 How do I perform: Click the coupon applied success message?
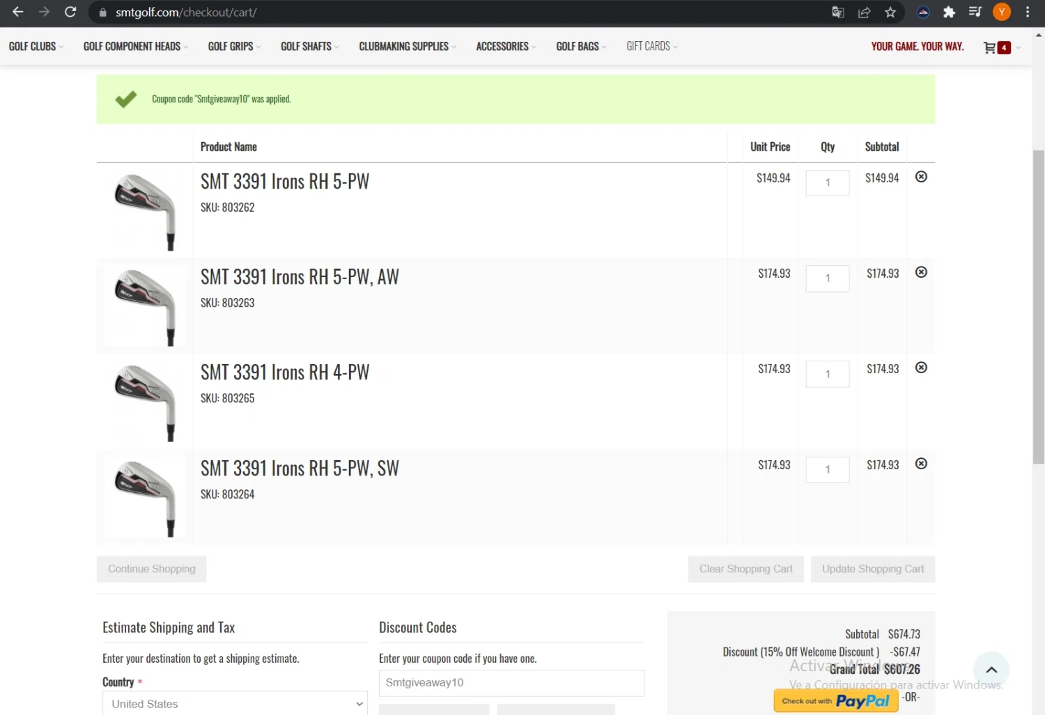(x=222, y=99)
